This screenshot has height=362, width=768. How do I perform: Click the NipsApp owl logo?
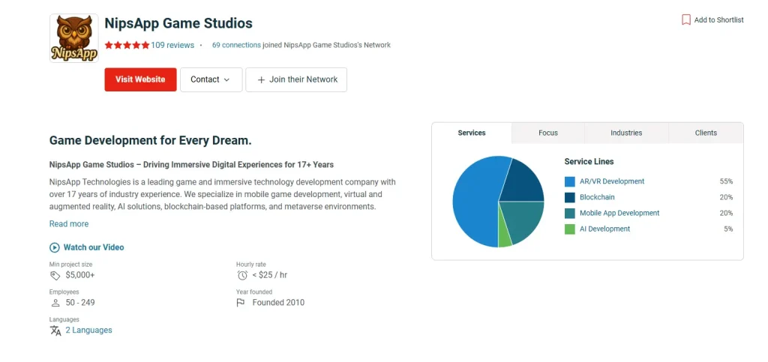pos(73,38)
